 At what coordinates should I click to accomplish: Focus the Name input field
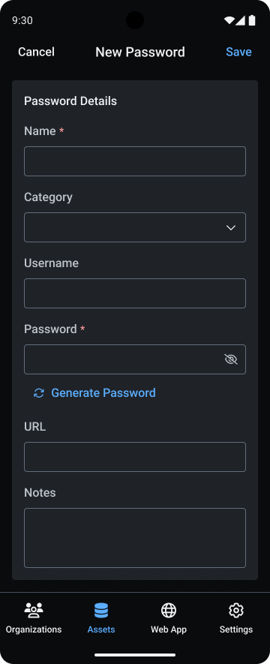pyautogui.click(x=135, y=161)
